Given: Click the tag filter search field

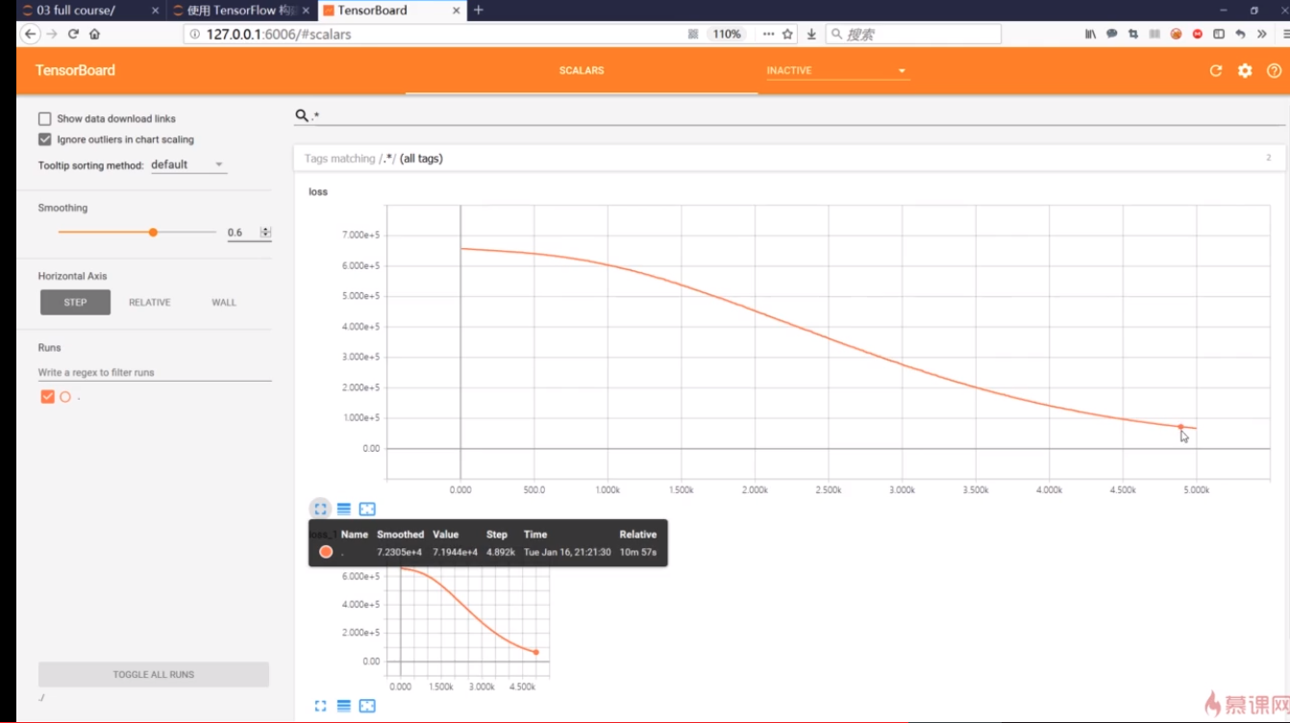Looking at the screenshot, I should tap(788, 115).
